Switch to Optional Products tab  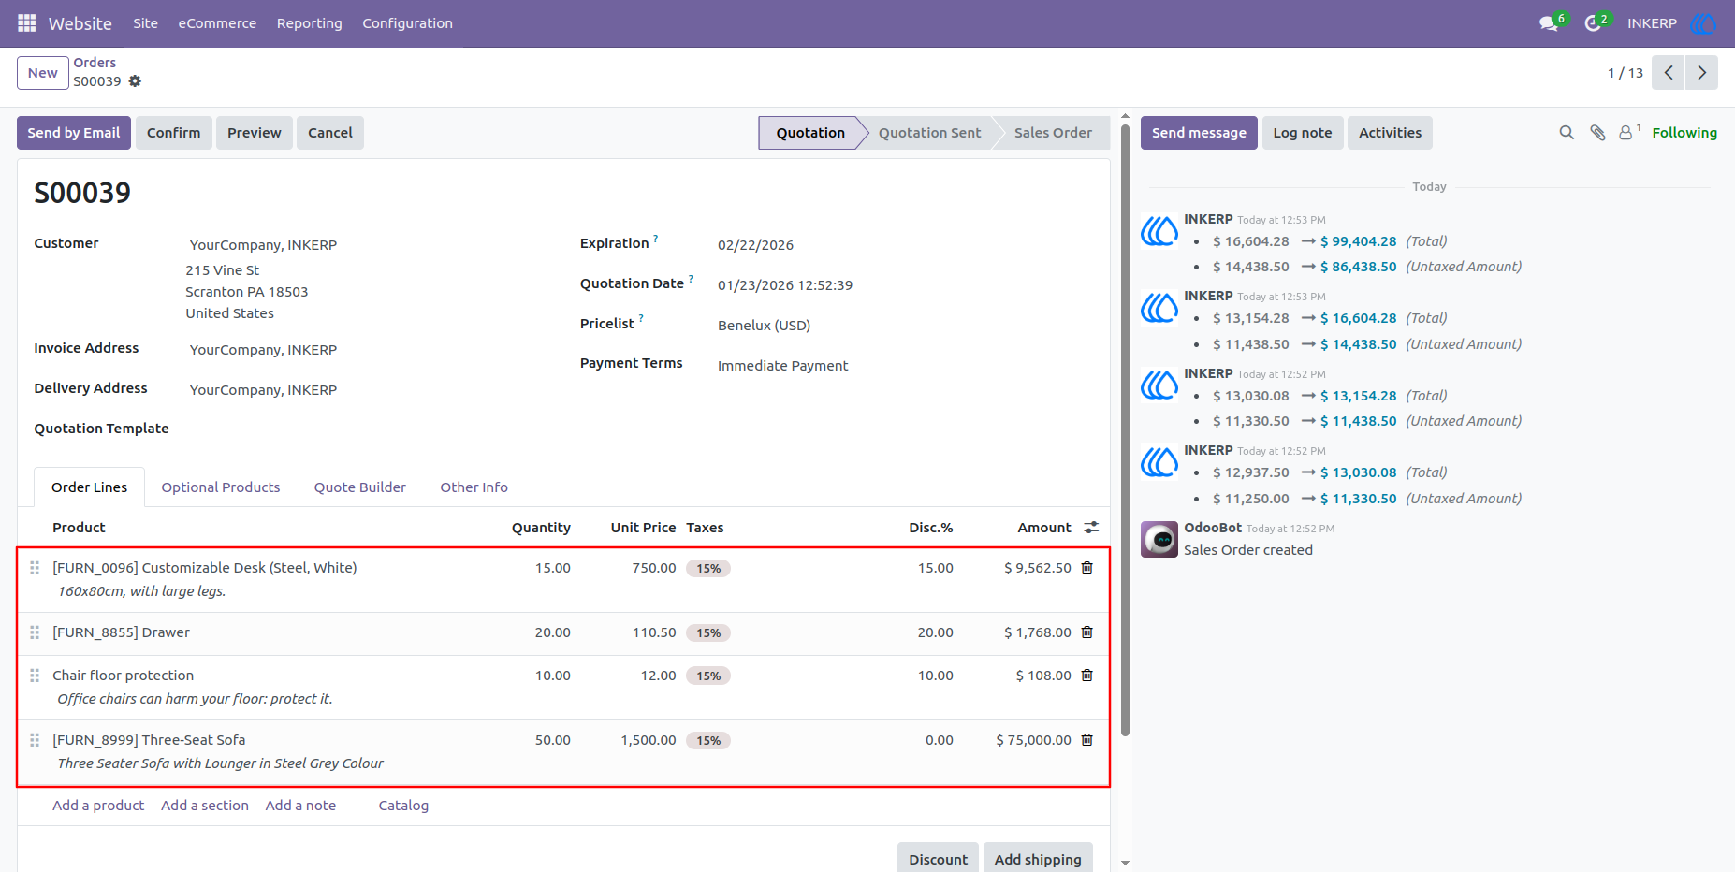221,487
